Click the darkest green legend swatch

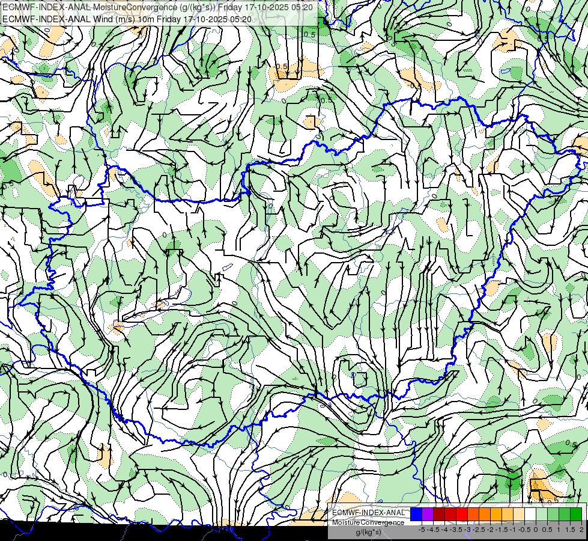point(576,515)
